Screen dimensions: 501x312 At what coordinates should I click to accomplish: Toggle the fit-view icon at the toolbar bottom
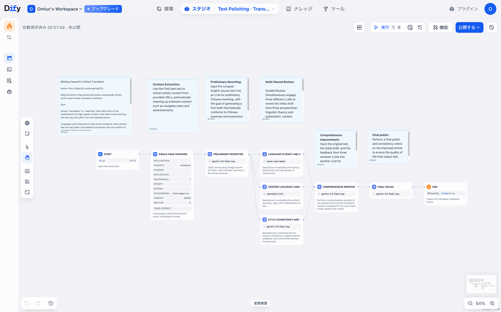pos(27,192)
